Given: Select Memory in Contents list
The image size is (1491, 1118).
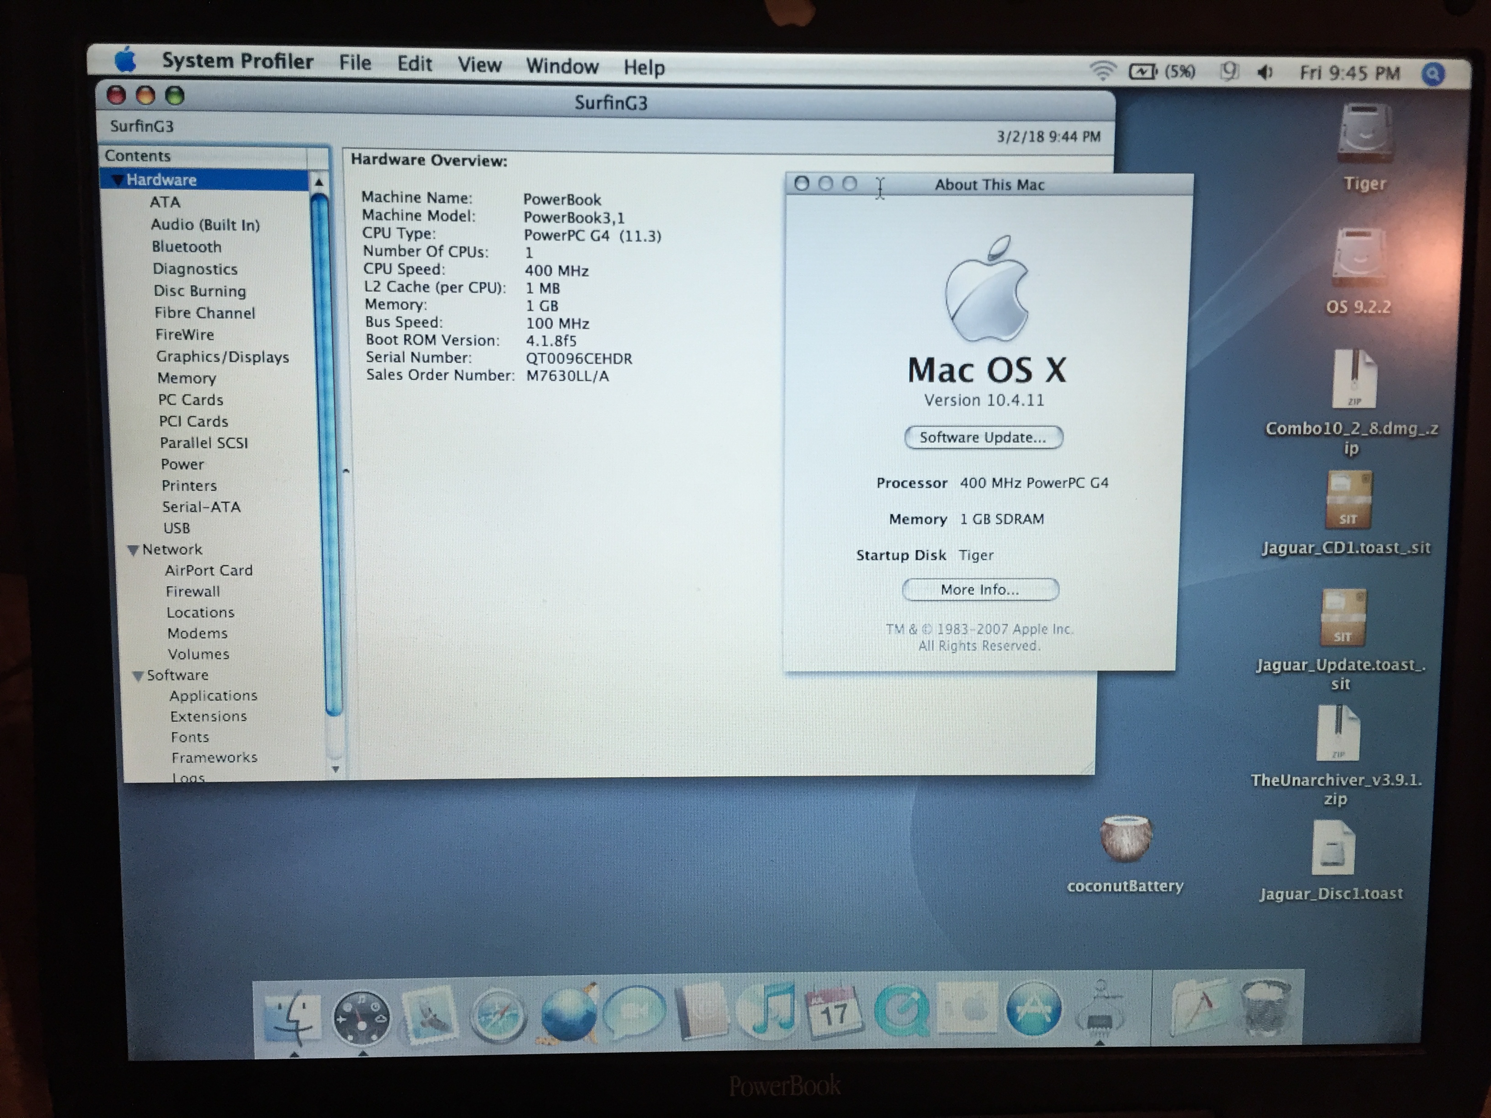Looking at the screenshot, I should pyautogui.click(x=186, y=378).
